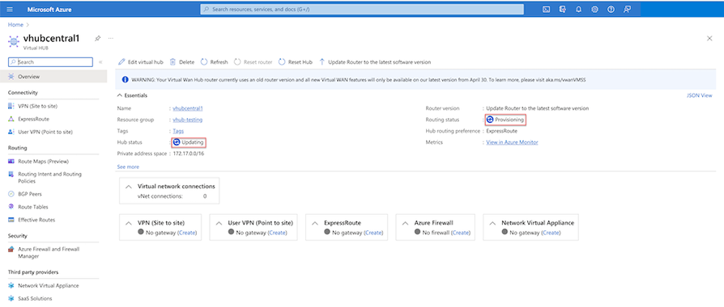Click Create in ExpressRoute card
The height and width of the screenshot is (307, 724).
click(373, 233)
